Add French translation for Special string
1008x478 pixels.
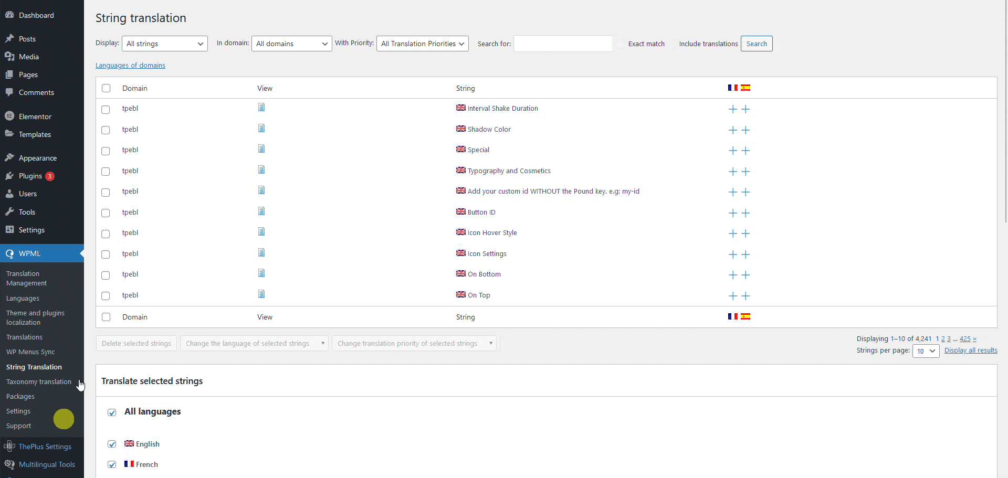tap(733, 151)
